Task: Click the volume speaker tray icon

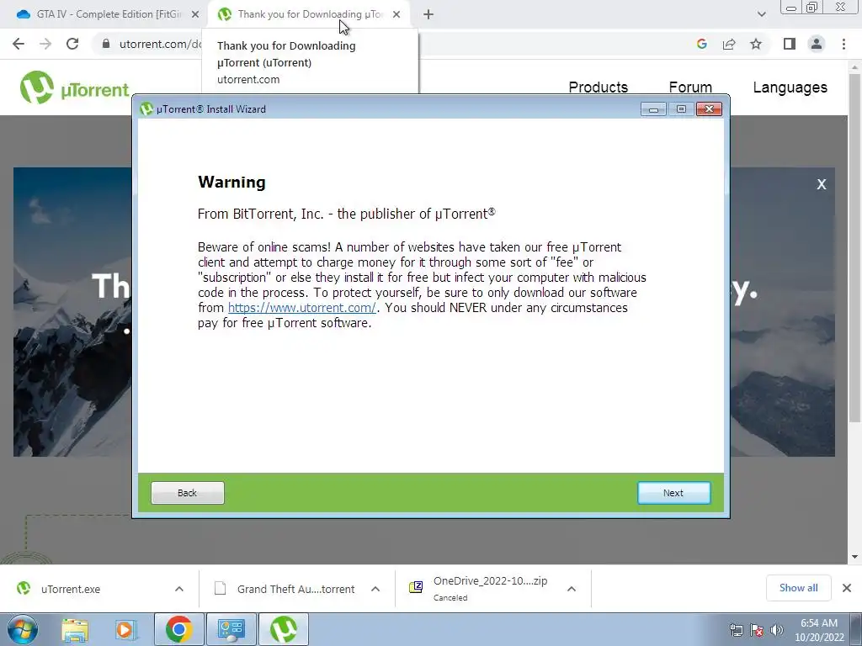Action: (777, 630)
